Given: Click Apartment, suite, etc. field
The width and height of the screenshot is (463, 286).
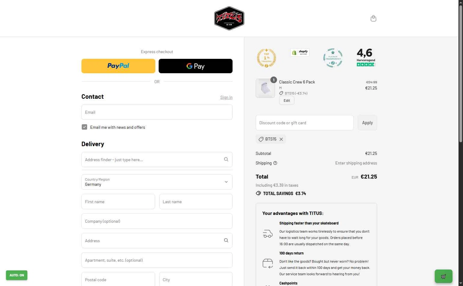Looking at the screenshot, I should click(157, 260).
